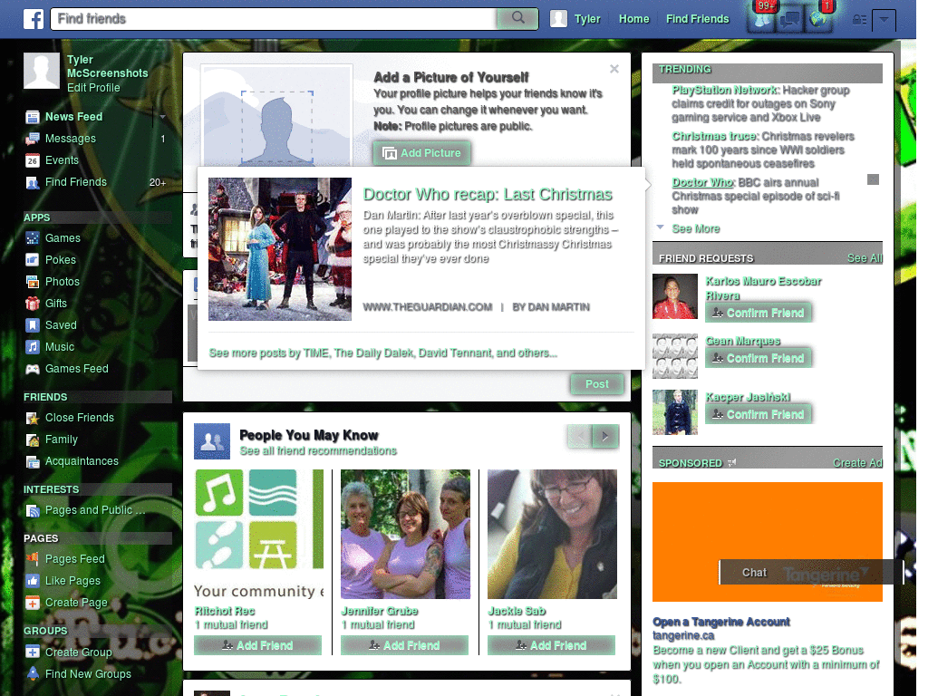
Task: Click Photos app icon
Action: 33,282
